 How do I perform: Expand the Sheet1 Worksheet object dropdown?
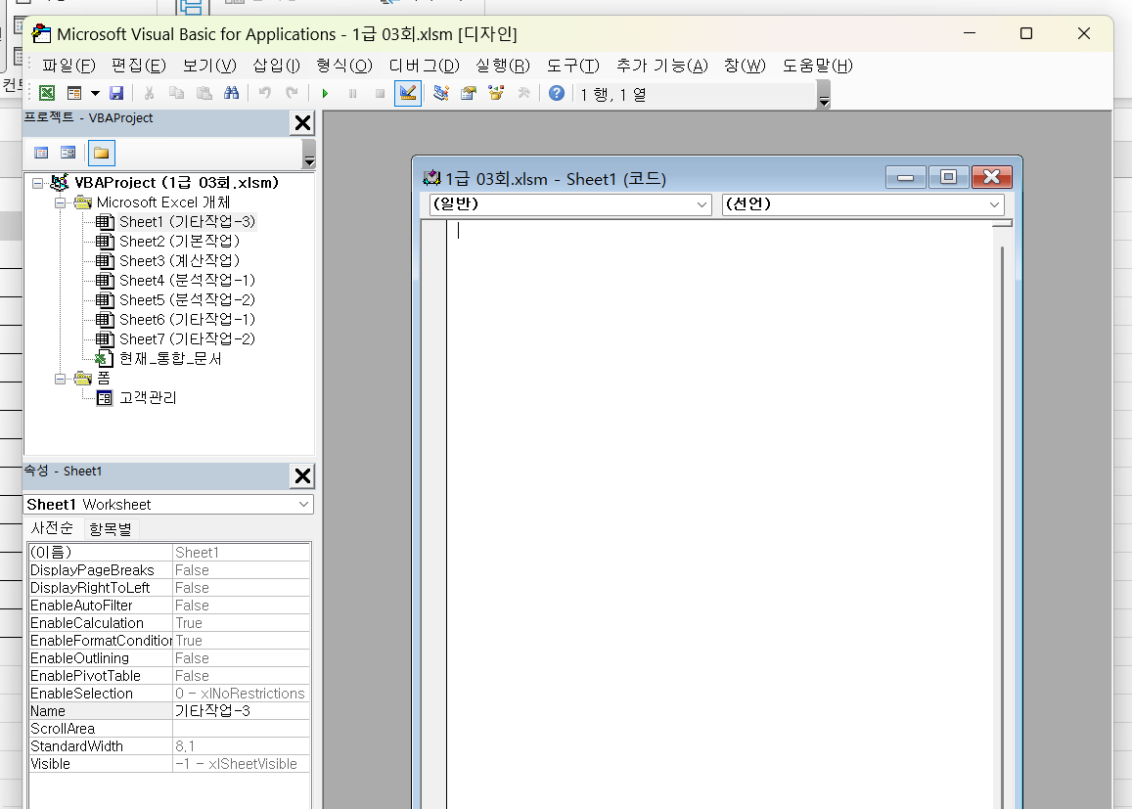[302, 505]
